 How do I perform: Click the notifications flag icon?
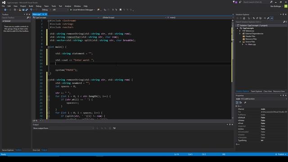[x=235, y=2]
